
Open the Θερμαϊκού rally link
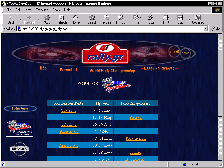coord(69,131)
